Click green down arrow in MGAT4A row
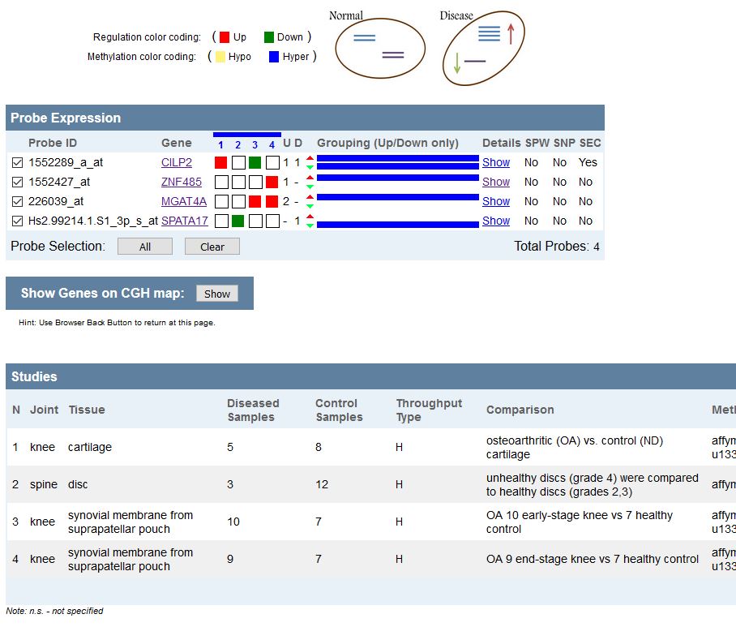 (x=310, y=206)
